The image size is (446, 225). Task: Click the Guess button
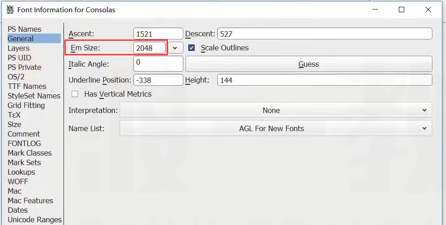pyautogui.click(x=309, y=64)
